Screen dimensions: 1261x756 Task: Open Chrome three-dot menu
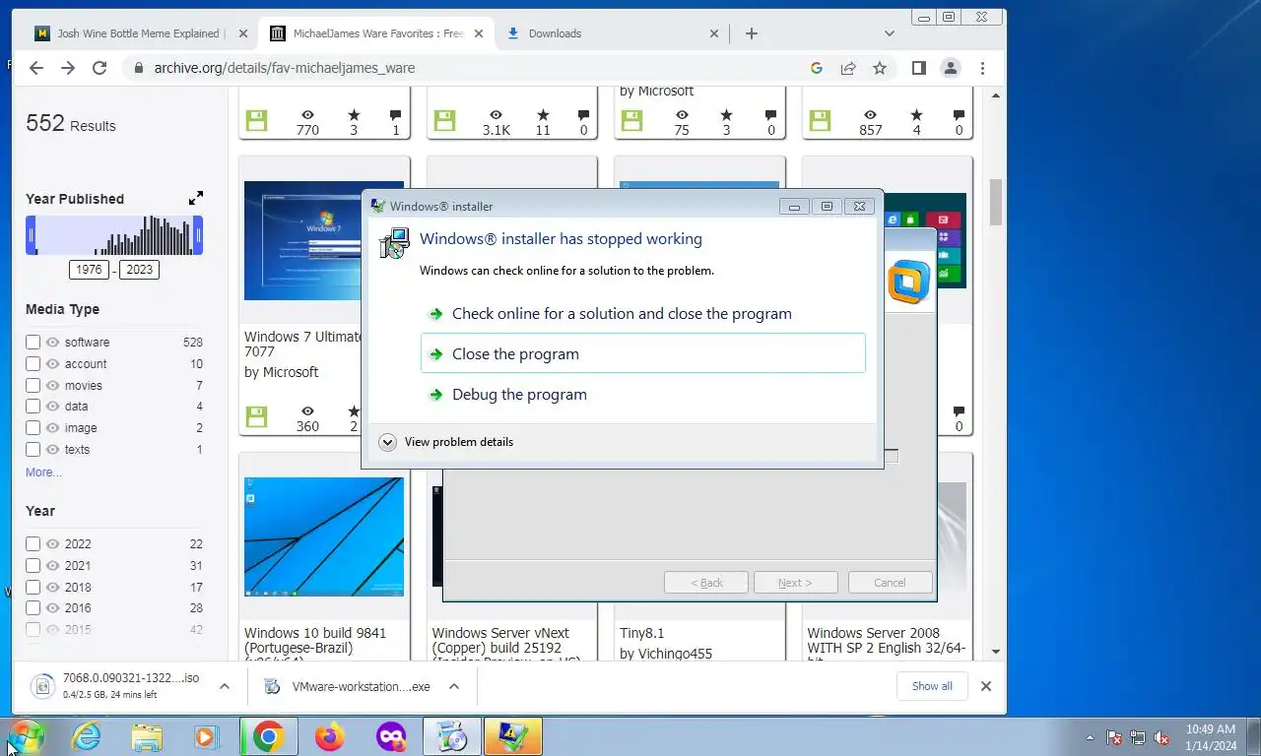coord(982,68)
